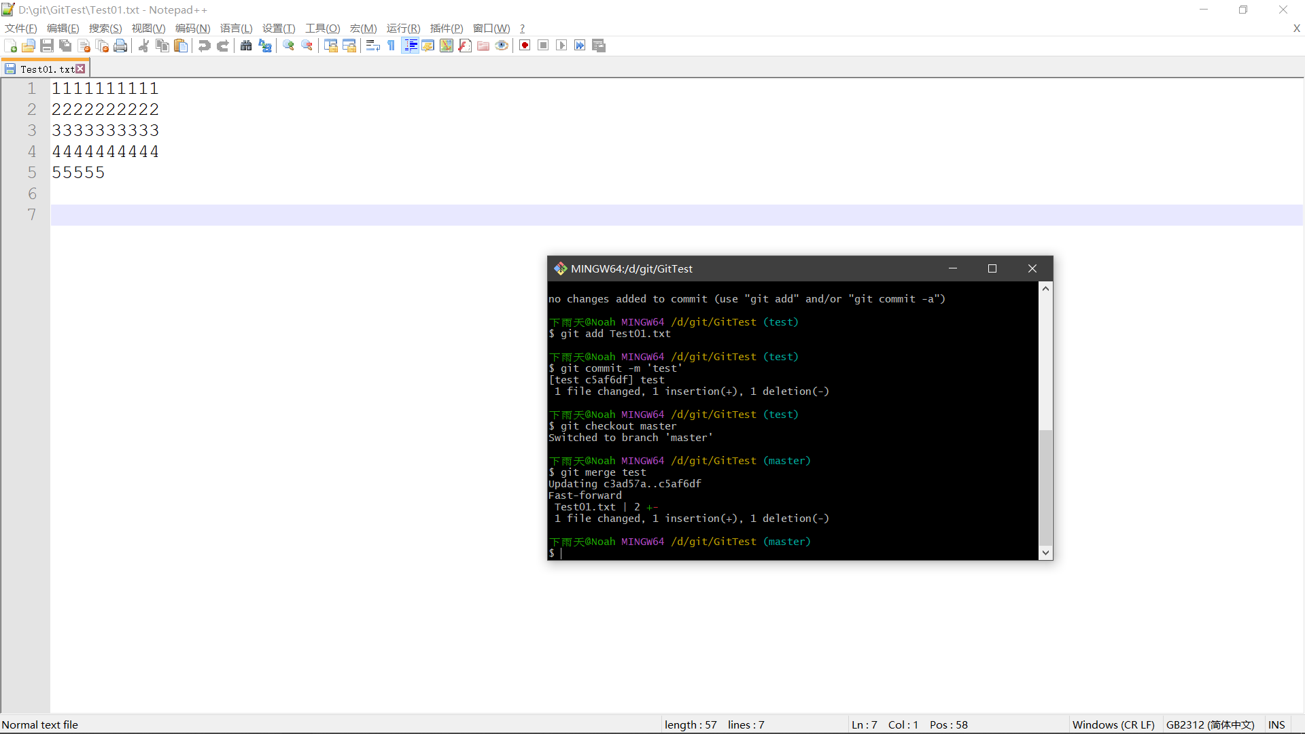Image resolution: width=1305 pixels, height=734 pixels.
Task: Open Replace dialog from toolbar icon
Action: (264, 46)
